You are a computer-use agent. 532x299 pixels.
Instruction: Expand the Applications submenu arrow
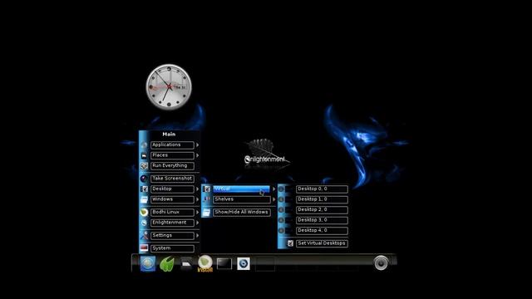pyautogui.click(x=197, y=145)
